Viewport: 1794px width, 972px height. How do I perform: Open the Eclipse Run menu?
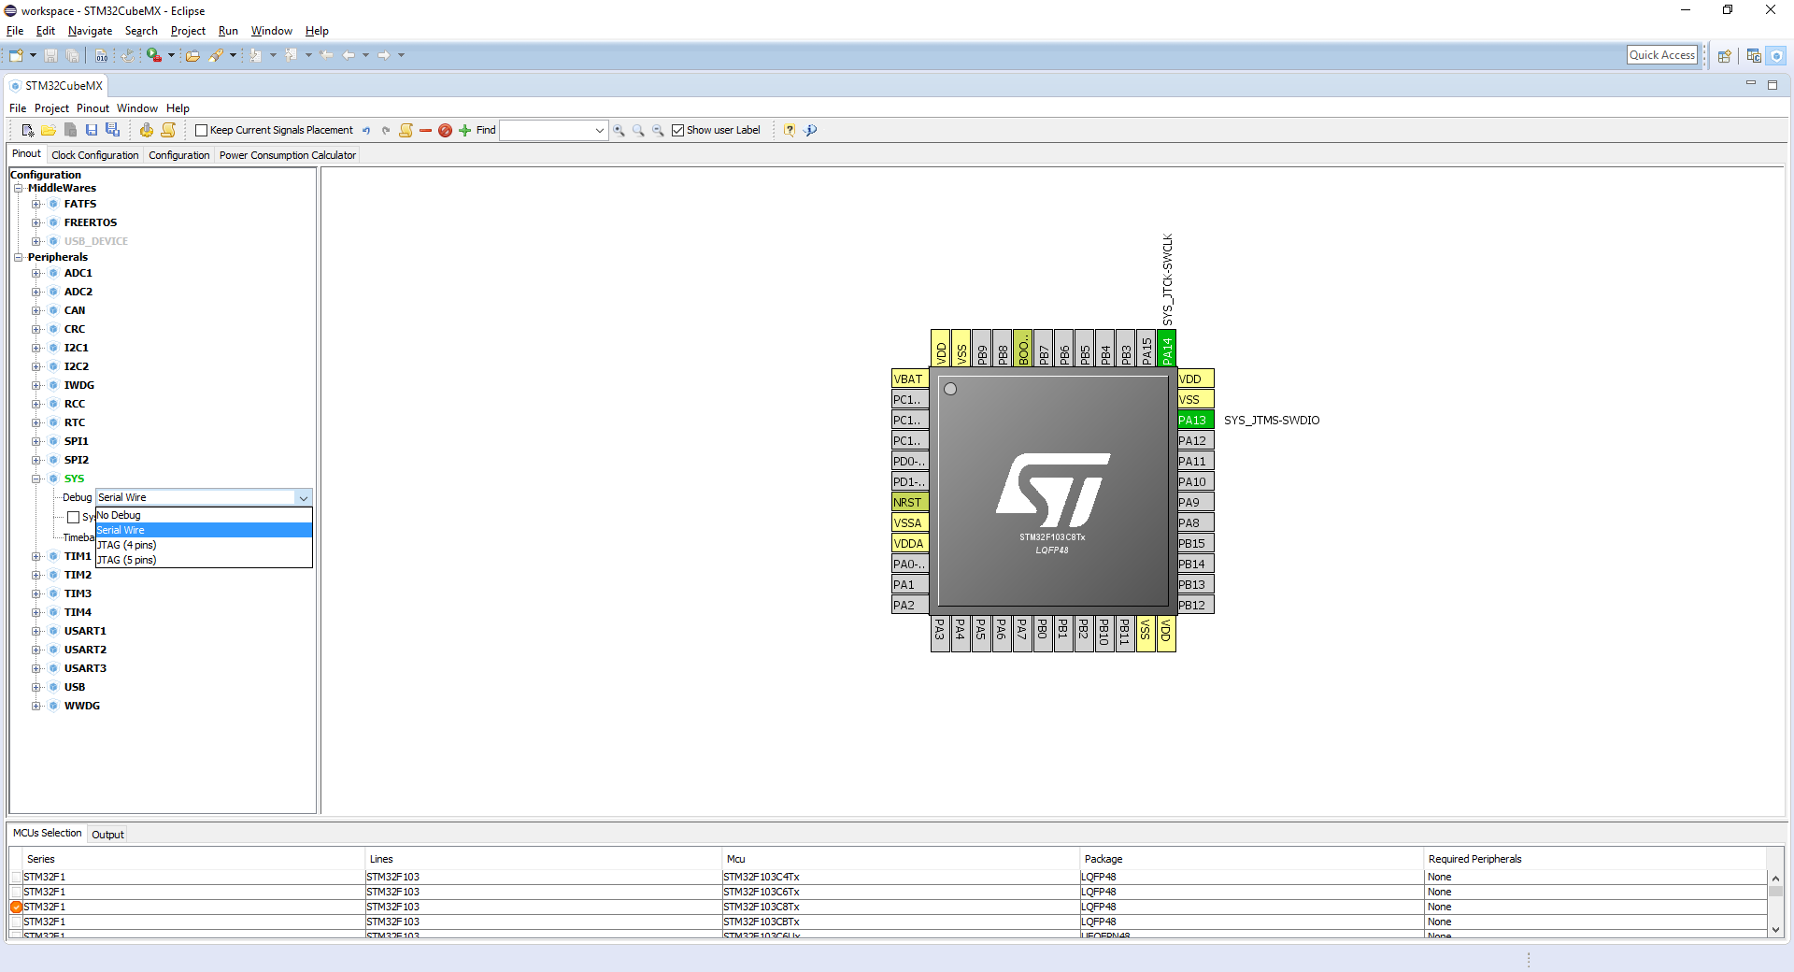(228, 31)
